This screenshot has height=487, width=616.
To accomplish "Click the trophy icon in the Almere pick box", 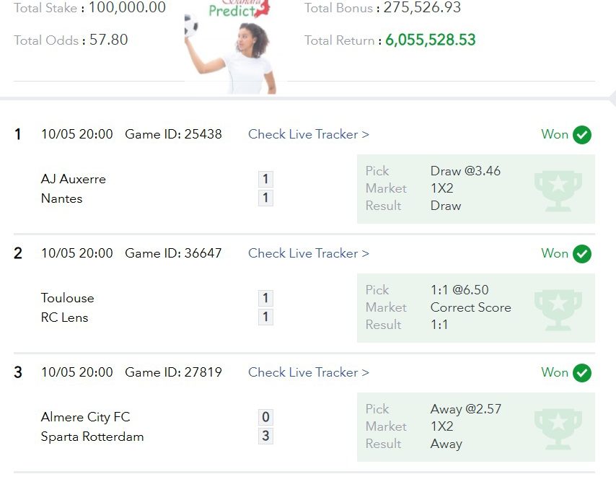I will 558,429.
